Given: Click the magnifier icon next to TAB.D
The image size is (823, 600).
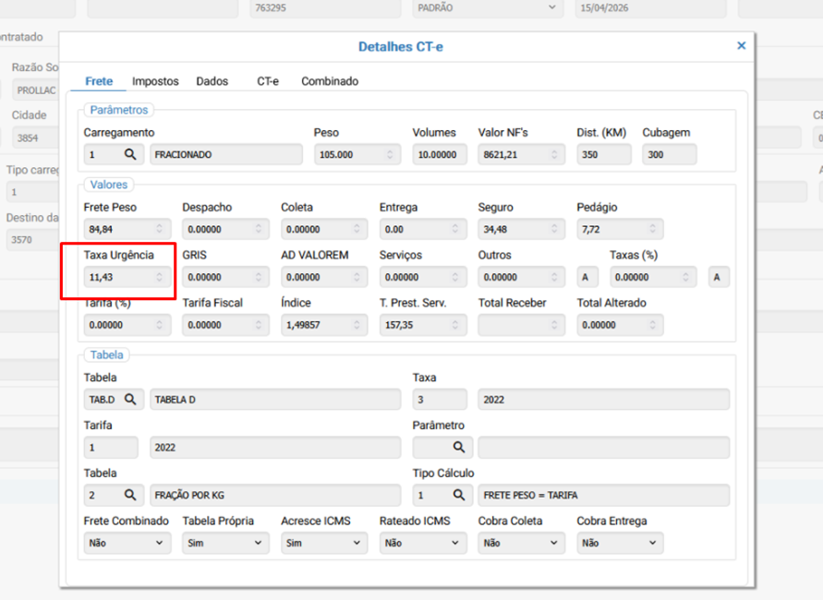Looking at the screenshot, I should pyautogui.click(x=130, y=399).
